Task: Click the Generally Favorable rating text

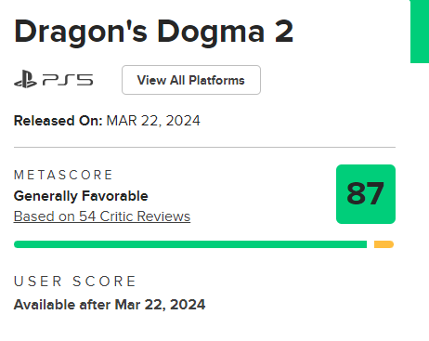Action: (x=81, y=196)
